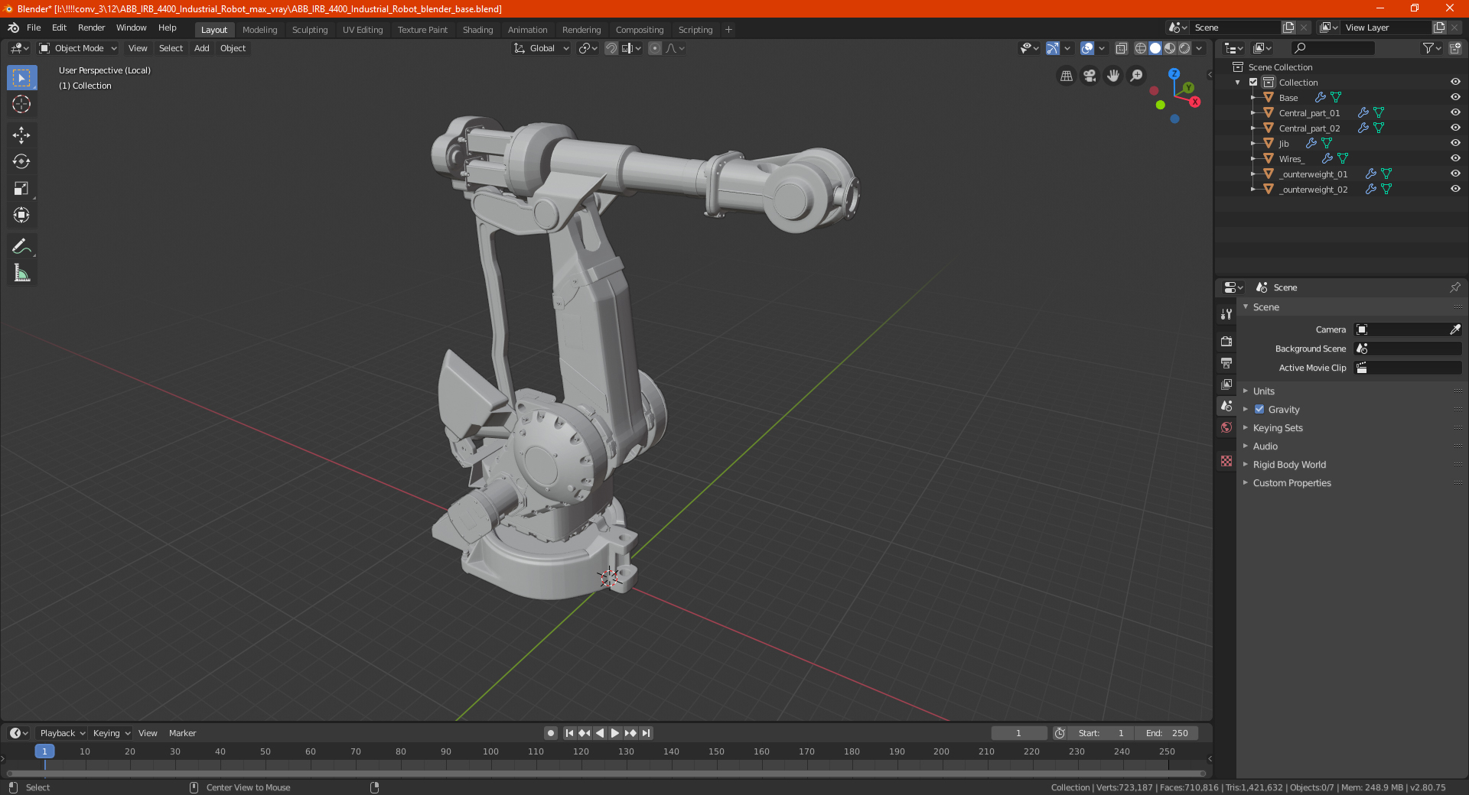This screenshot has height=795, width=1469.
Task: Activate the Transform tool
Action: (x=21, y=215)
